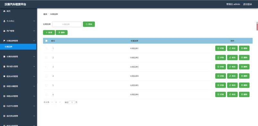Click the 预约租车管理 sidebar icon
Screen dimensions: 258x126
click(4, 67)
